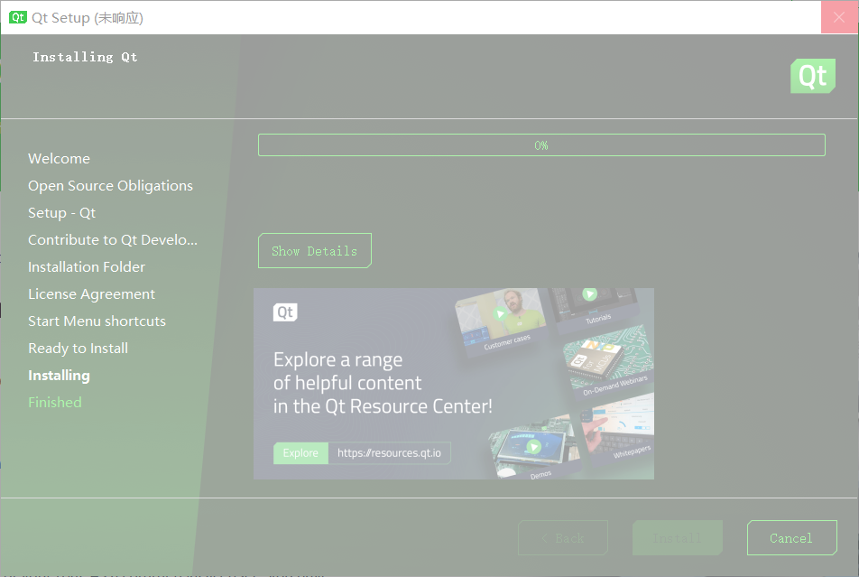The width and height of the screenshot is (859, 577).
Task: Click the Explore button in the banner
Action: point(300,453)
